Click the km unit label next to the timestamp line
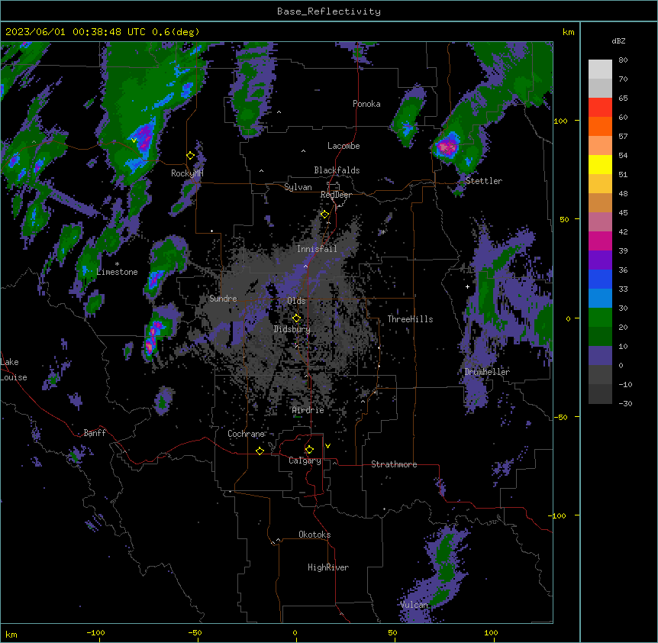The image size is (658, 643). [568, 32]
